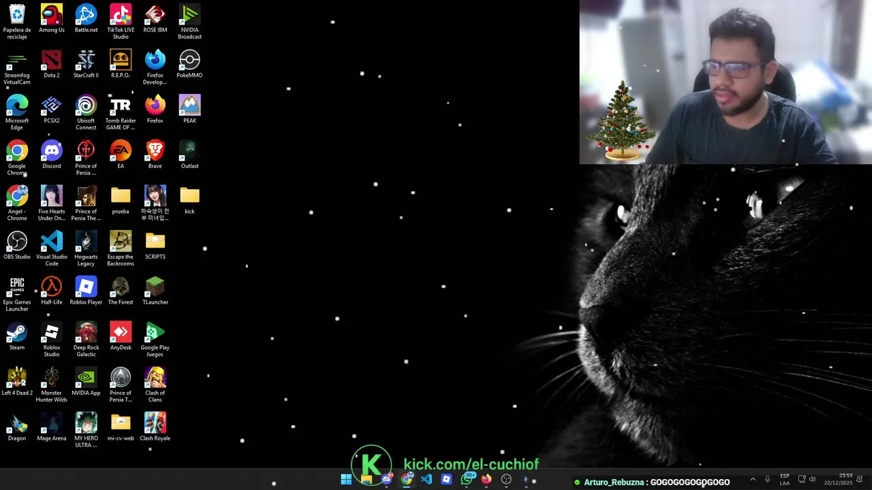
Task: Select the EA app desktop icon
Action: (x=121, y=155)
